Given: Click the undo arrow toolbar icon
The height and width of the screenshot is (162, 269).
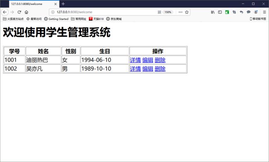Looking at the screenshot, I should coord(241,12).
